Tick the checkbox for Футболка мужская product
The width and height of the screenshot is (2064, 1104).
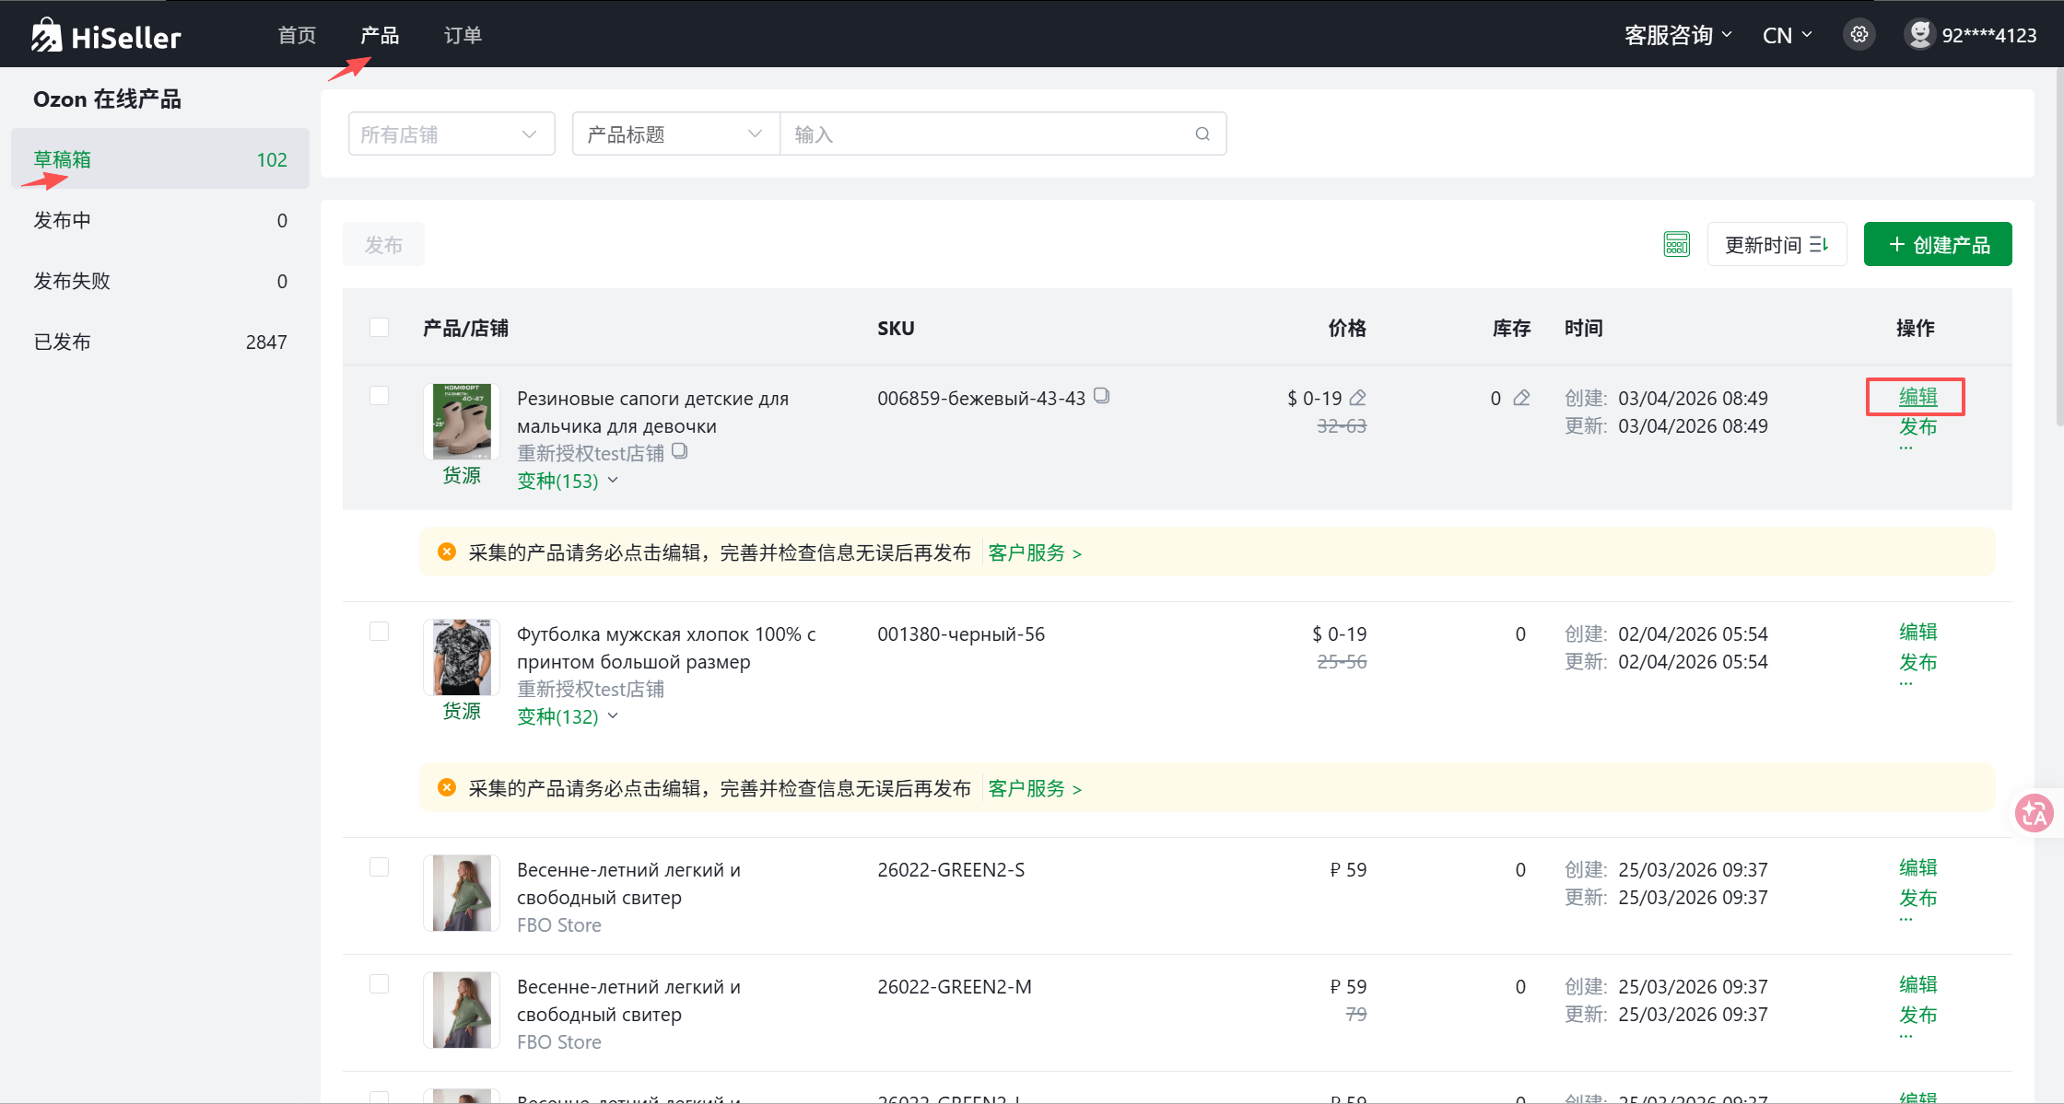click(x=379, y=632)
